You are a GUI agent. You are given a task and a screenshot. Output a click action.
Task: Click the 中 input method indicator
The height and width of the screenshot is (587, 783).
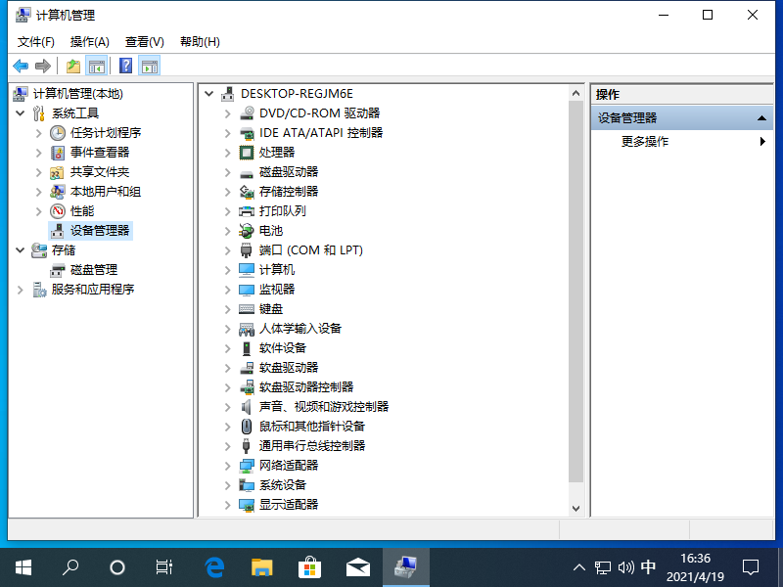point(648,567)
